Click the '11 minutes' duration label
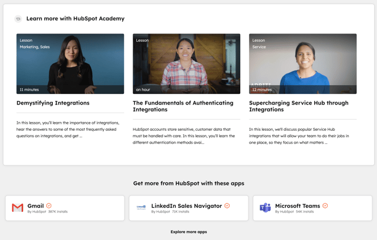Viewport: 377px width, 240px height. coord(29,90)
